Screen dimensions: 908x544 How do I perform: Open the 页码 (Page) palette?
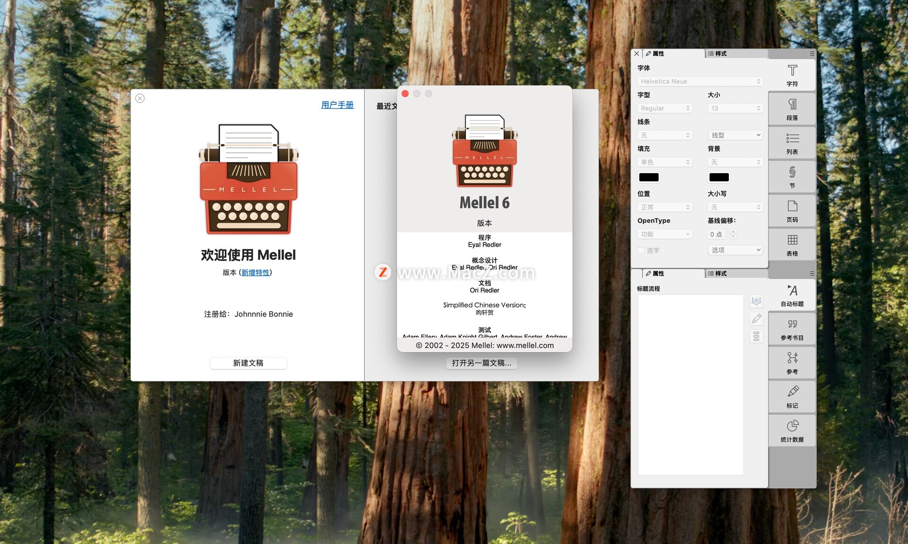point(792,211)
